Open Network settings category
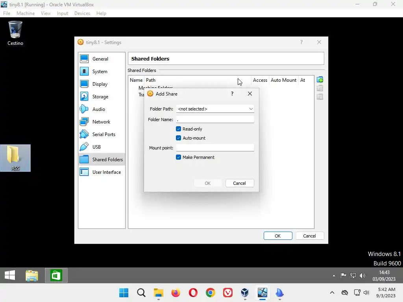The width and height of the screenshot is (403, 302). pyautogui.click(x=102, y=122)
